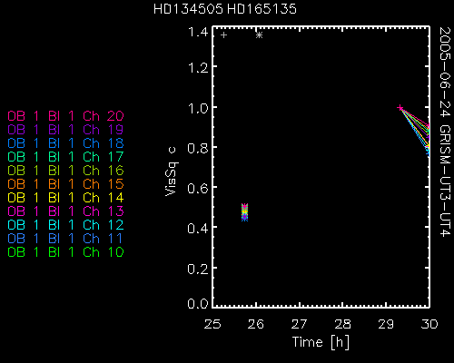Select the Ch 20 legend entry

coord(65,116)
